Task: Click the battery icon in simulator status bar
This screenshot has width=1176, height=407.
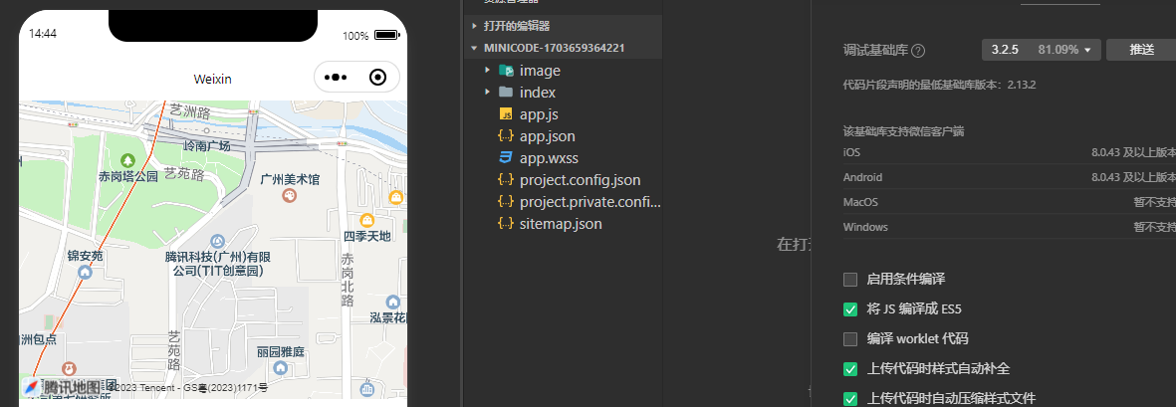Action: (387, 35)
